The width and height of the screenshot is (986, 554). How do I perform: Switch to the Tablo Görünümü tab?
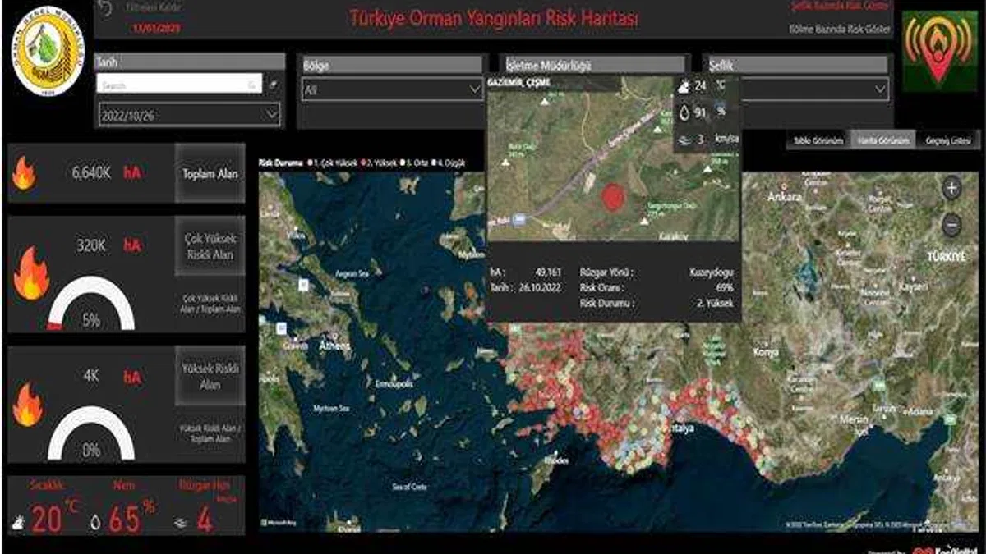point(818,140)
